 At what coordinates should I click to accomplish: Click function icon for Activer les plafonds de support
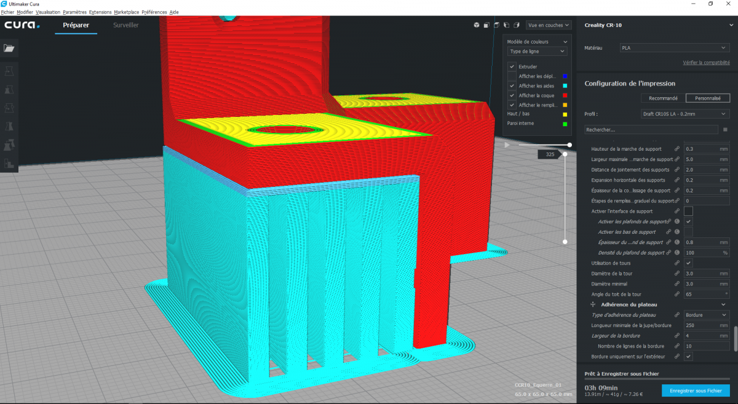(677, 221)
